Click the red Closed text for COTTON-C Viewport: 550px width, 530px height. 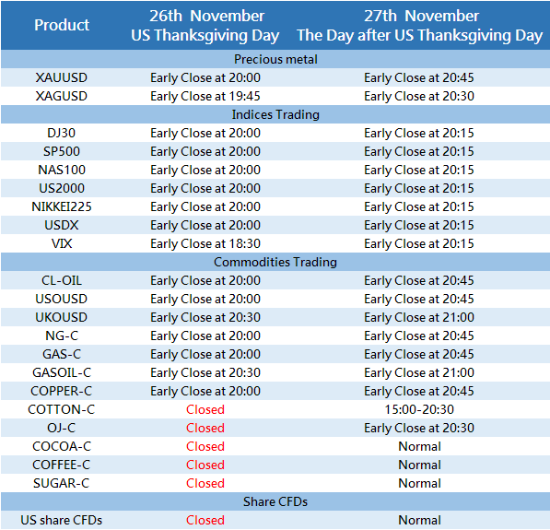tap(205, 409)
